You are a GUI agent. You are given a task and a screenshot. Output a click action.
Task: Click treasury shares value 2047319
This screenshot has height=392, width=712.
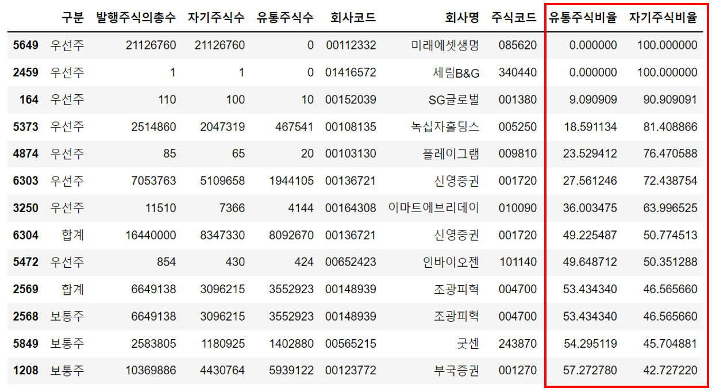[x=222, y=126]
